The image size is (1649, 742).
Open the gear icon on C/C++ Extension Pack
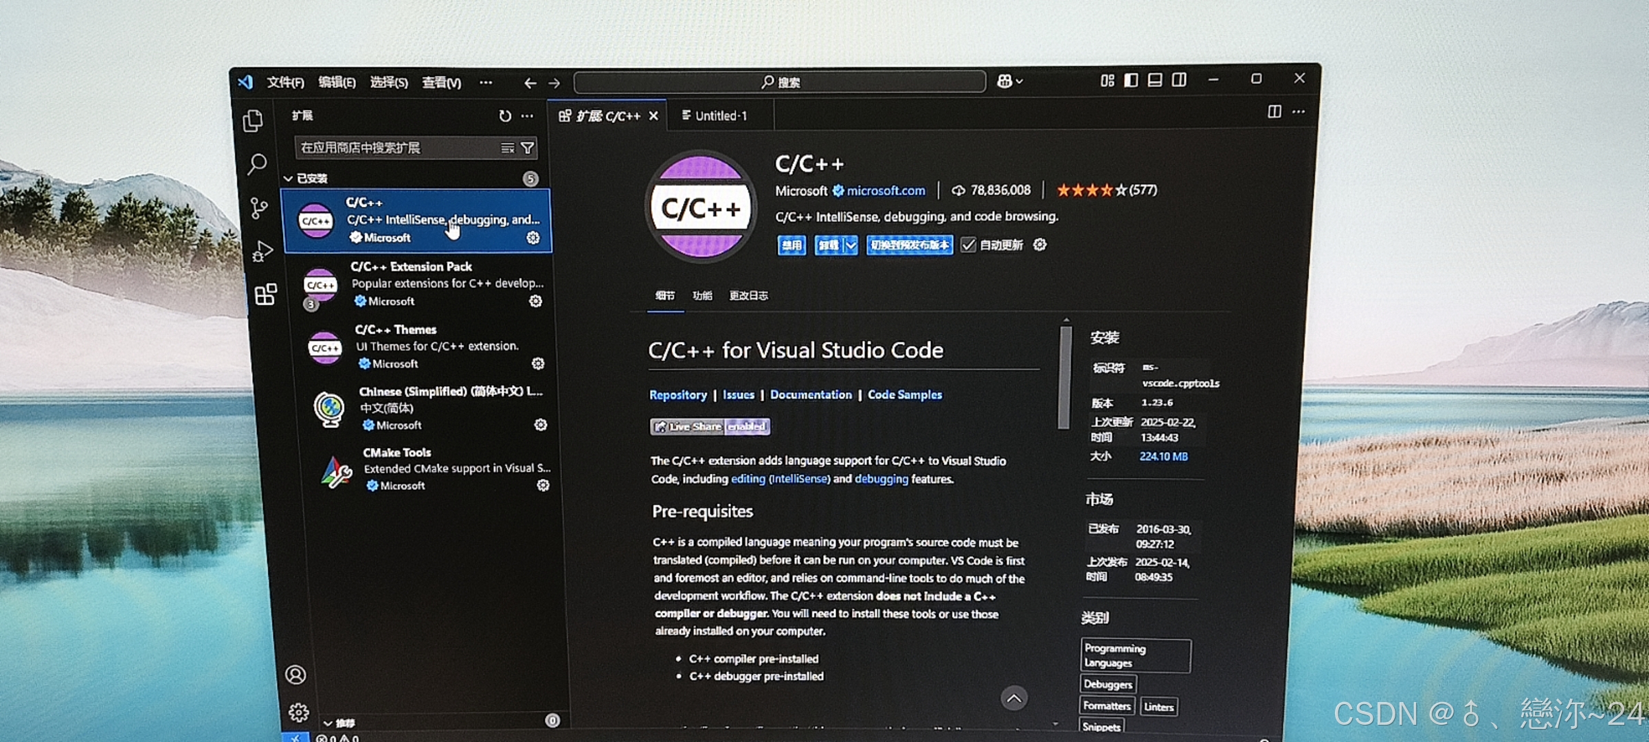click(535, 301)
